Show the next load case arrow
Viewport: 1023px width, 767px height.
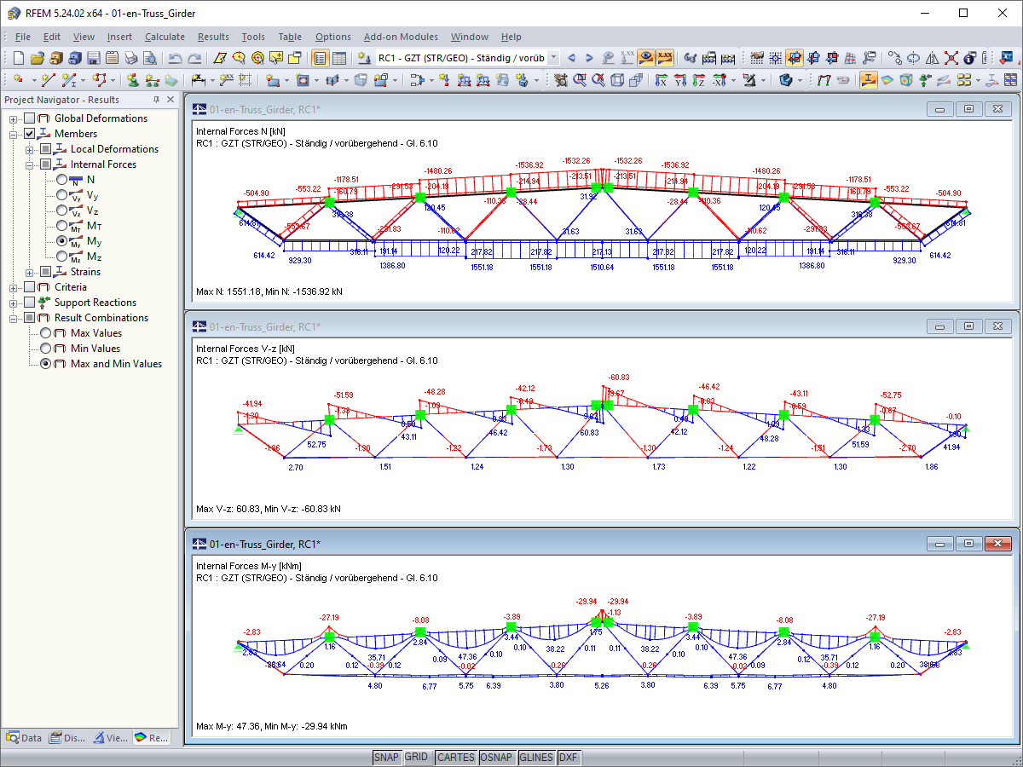point(590,58)
